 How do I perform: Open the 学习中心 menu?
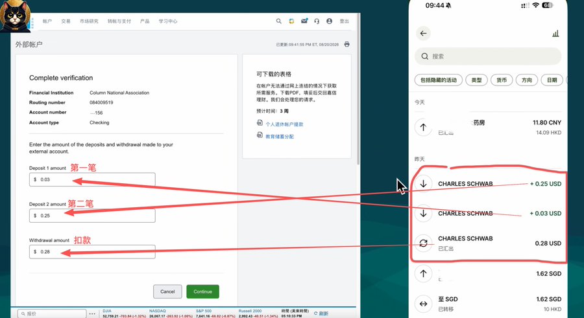tap(168, 21)
